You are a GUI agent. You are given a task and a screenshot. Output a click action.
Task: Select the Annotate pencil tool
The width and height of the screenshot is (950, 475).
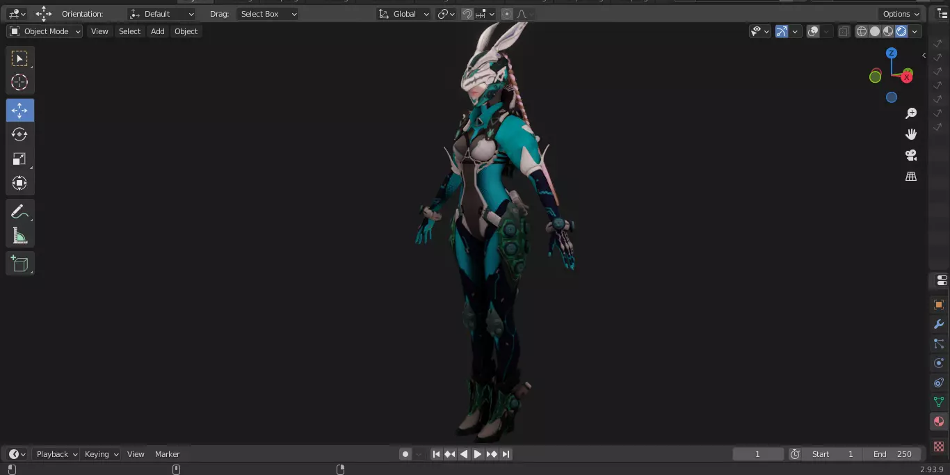19,211
